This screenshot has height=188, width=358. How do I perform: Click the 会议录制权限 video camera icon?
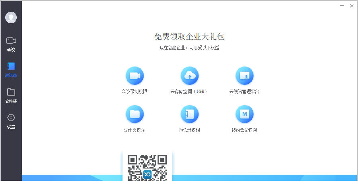pyautogui.click(x=135, y=76)
